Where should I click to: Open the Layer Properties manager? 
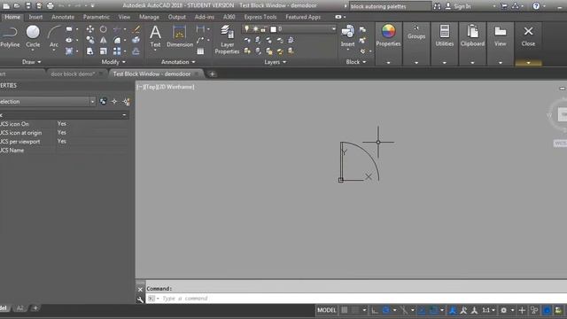[x=227, y=39]
